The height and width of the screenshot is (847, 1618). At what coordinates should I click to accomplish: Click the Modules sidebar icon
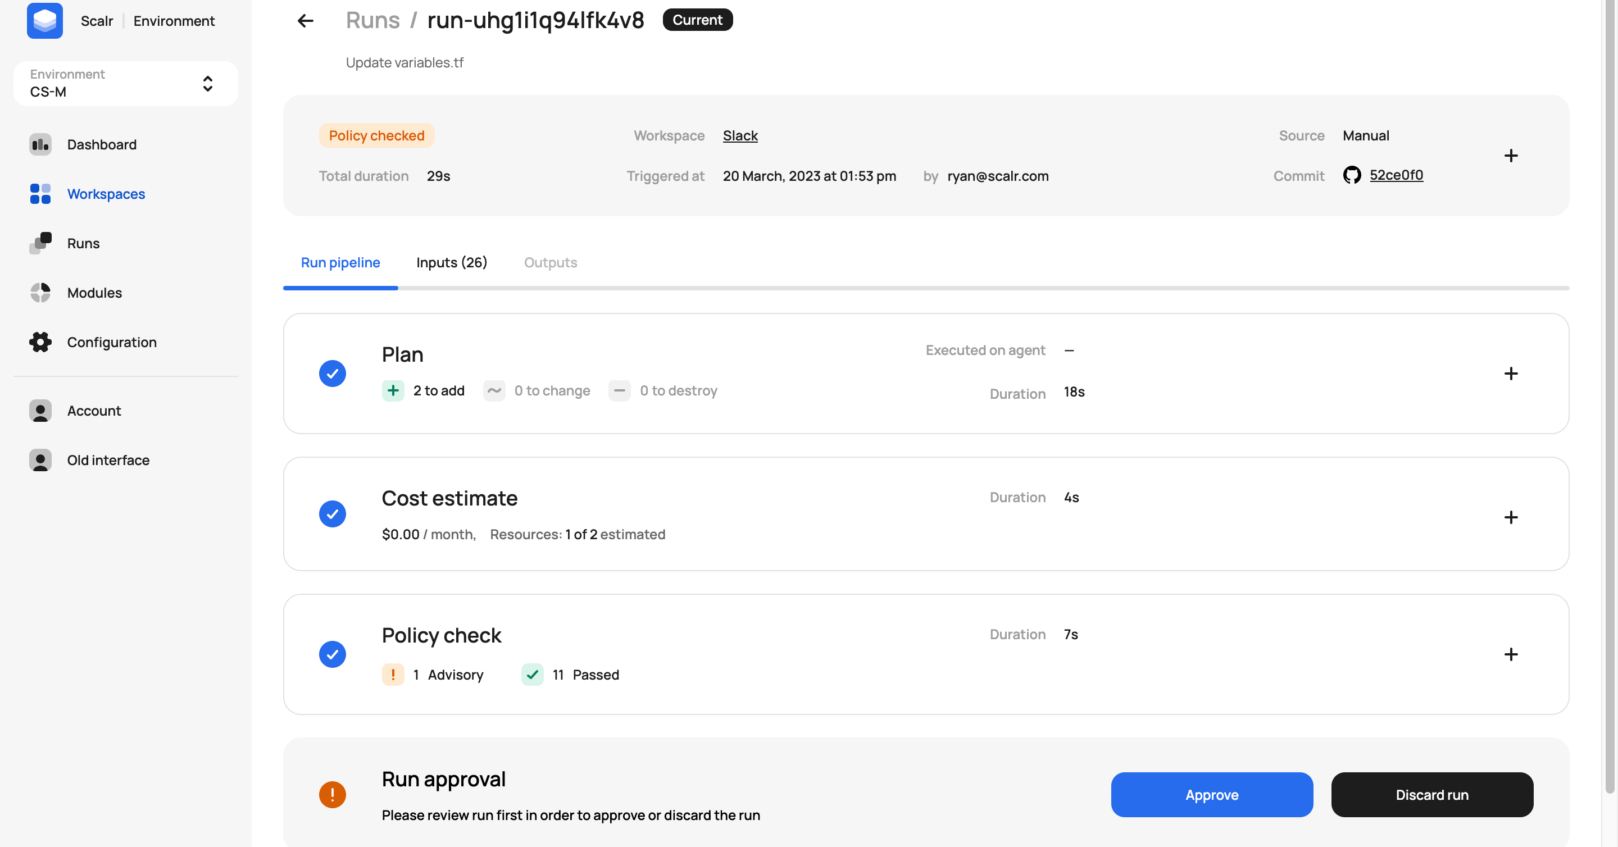point(40,293)
